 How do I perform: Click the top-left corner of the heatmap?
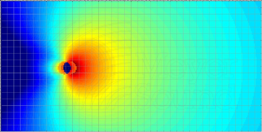(x=1, y=1)
